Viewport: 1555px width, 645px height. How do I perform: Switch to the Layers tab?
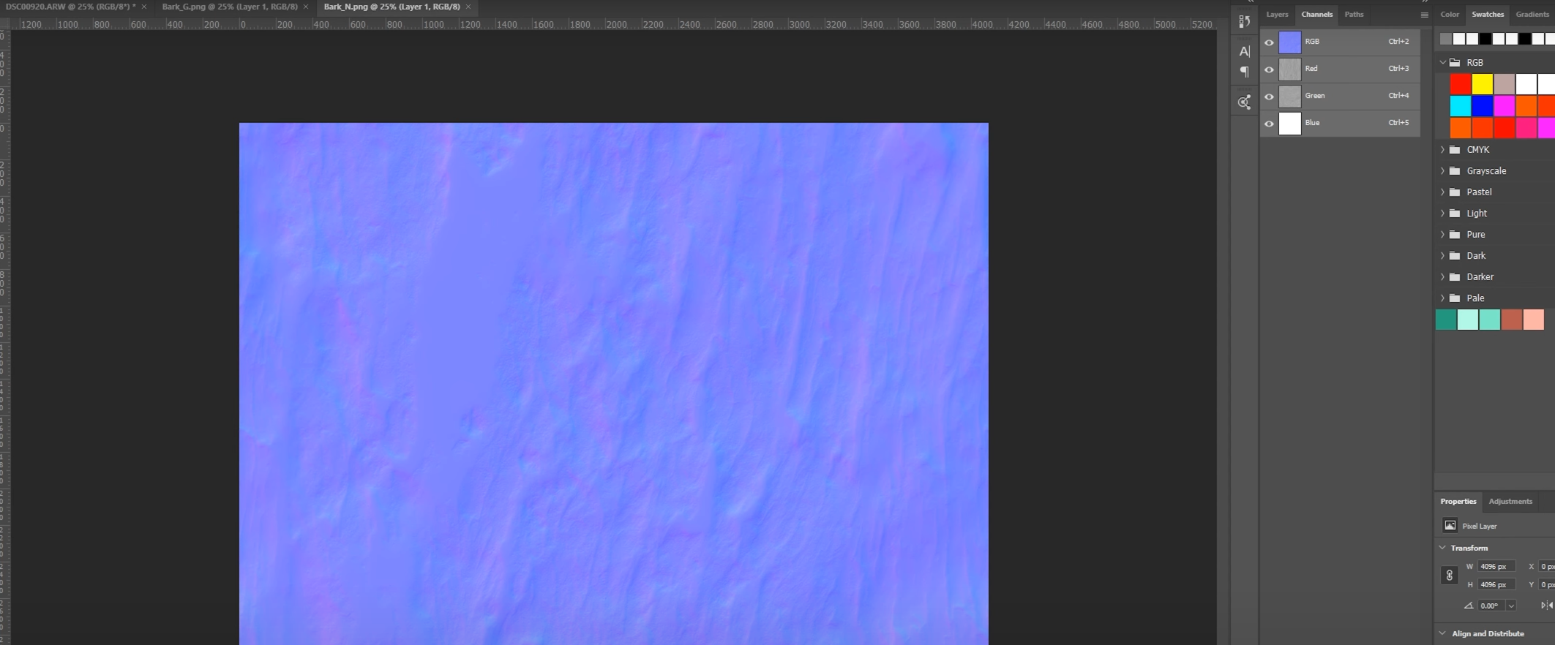click(x=1277, y=15)
